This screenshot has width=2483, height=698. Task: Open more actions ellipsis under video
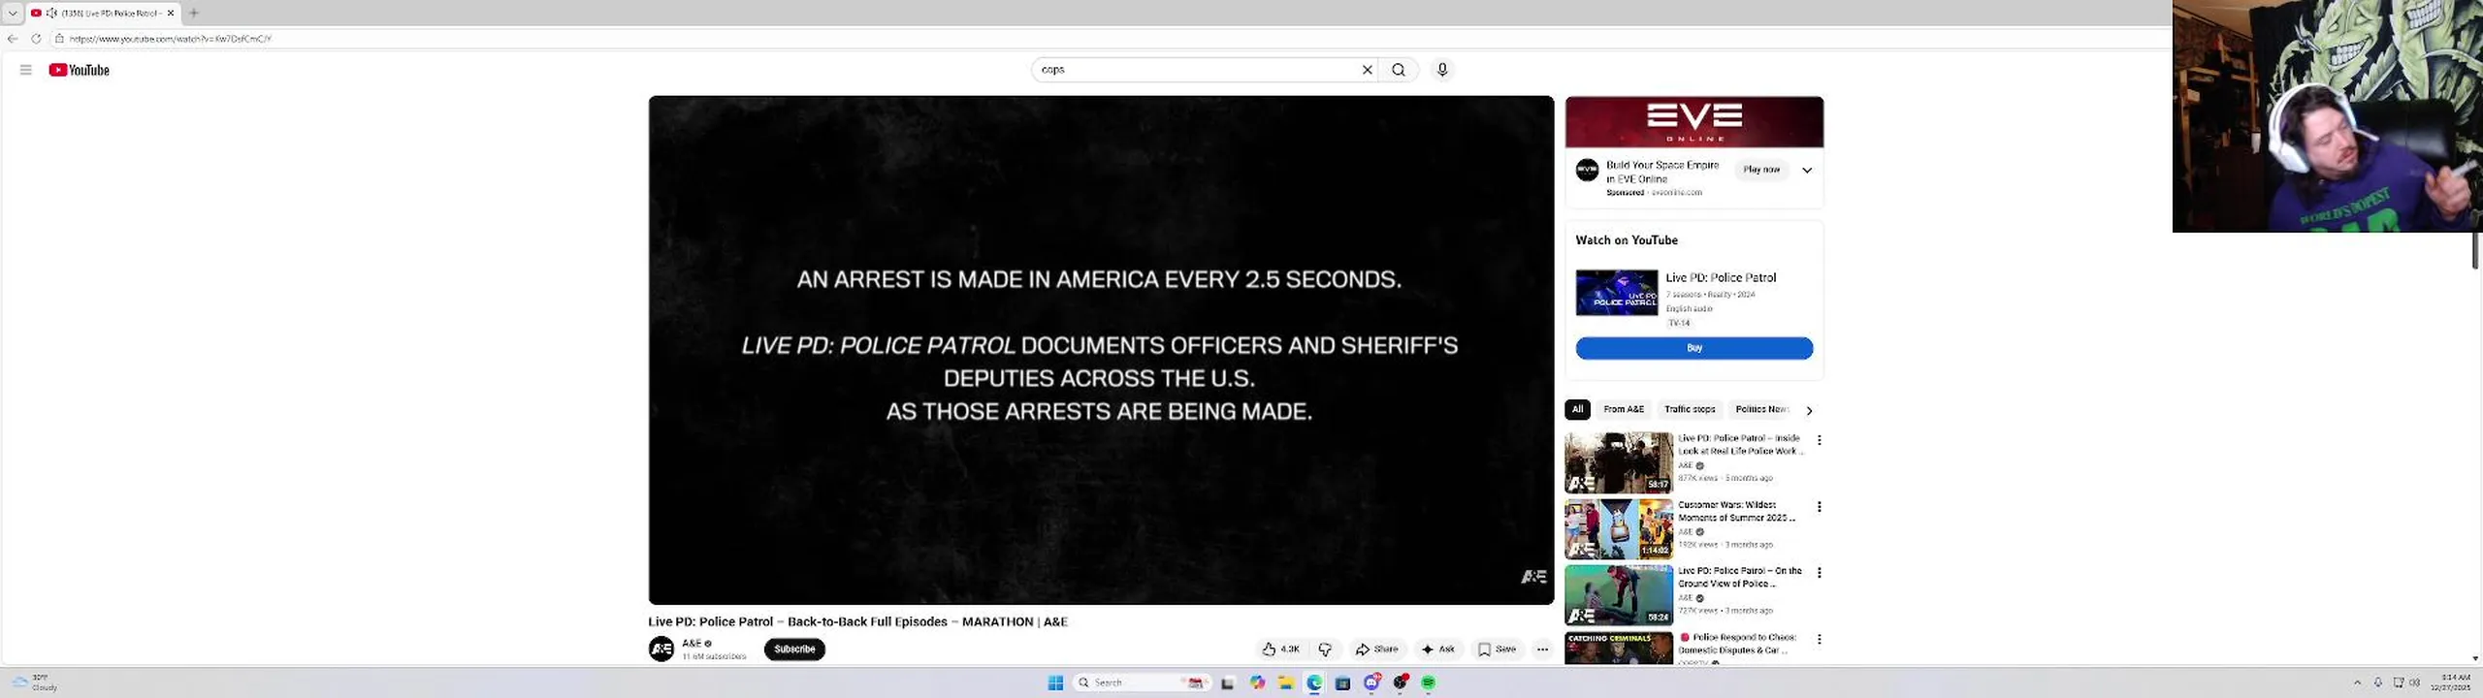[x=1542, y=650]
